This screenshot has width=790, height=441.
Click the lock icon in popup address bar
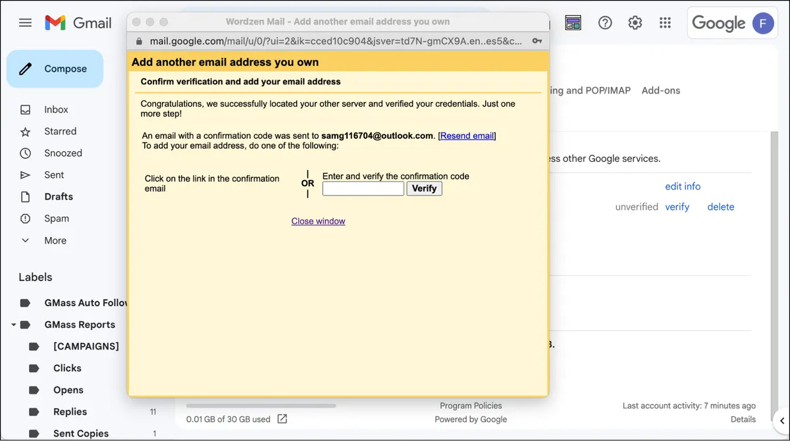tap(139, 41)
